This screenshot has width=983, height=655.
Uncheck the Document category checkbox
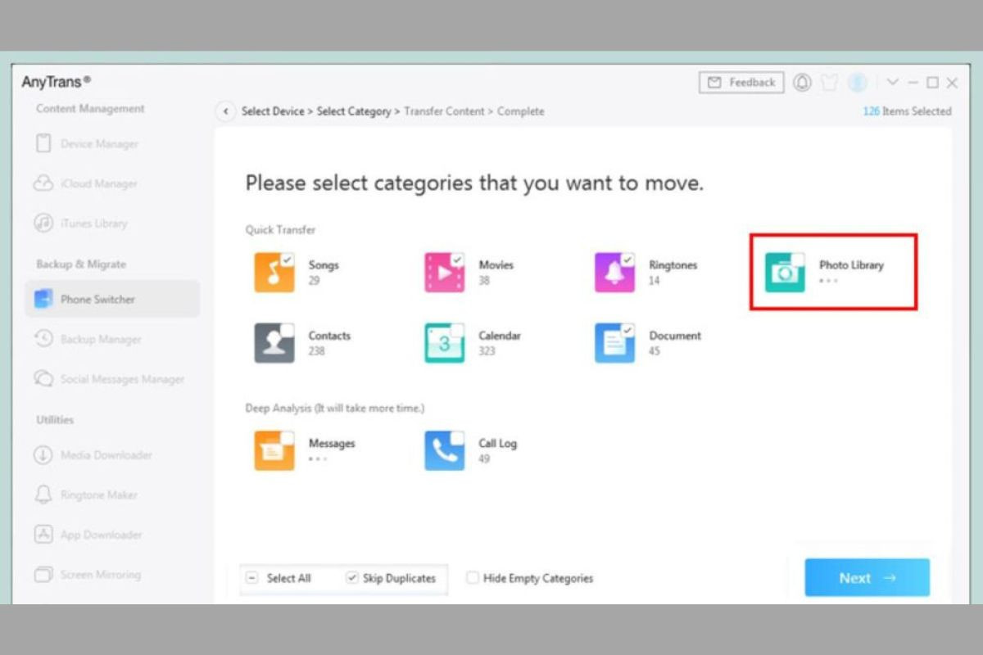tap(628, 330)
